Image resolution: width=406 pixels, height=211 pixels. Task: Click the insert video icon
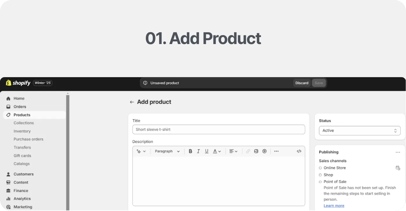pyautogui.click(x=264, y=151)
